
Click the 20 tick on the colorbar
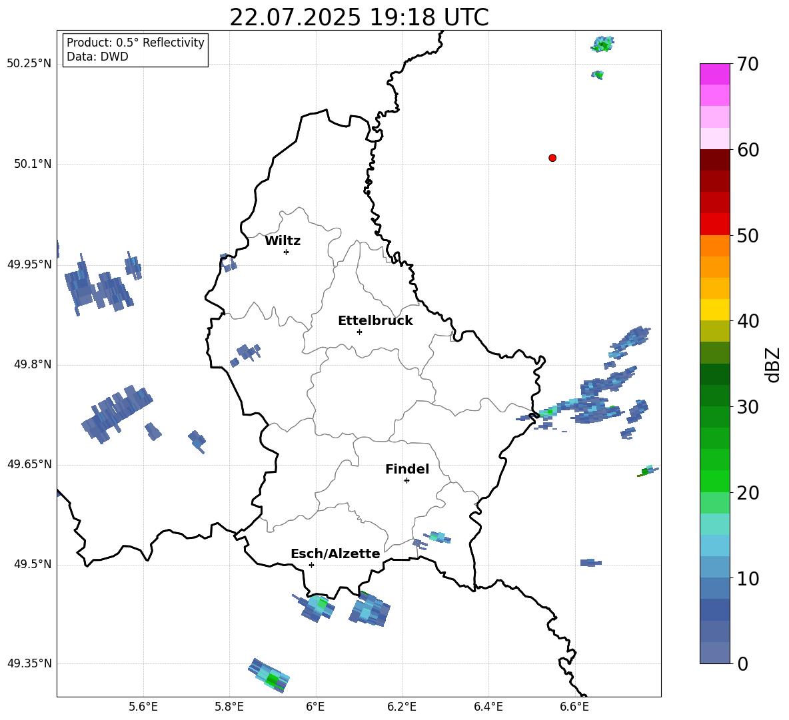(748, 493)
